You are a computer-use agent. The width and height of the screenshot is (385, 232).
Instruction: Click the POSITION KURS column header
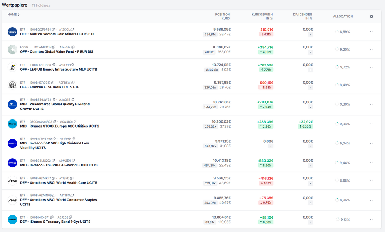[x=223, y=17]
